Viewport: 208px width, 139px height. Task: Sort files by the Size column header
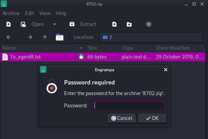tap(102, 48)
